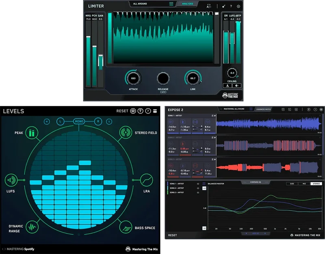325x254 pixels.
Task: Click Limiter LINK knob
Action: pos(193,78)
